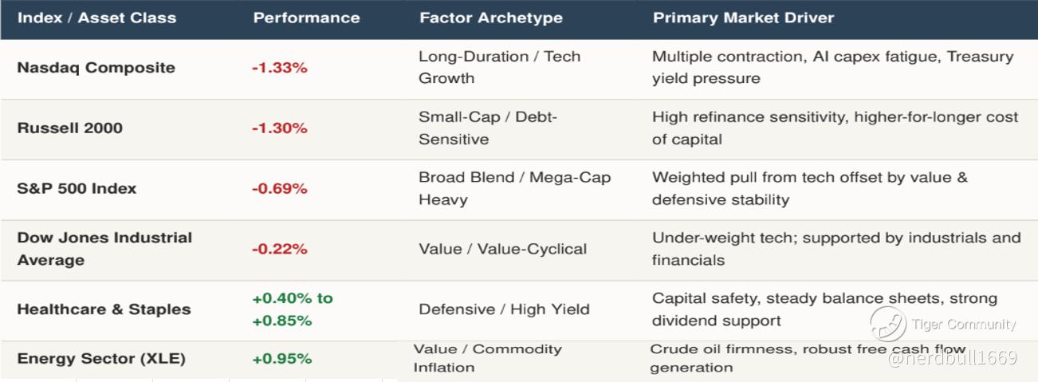Screen dimensions: 1038x382
Task: Select the S&P 500 Index row label
Action: click(x=77, y=188)
